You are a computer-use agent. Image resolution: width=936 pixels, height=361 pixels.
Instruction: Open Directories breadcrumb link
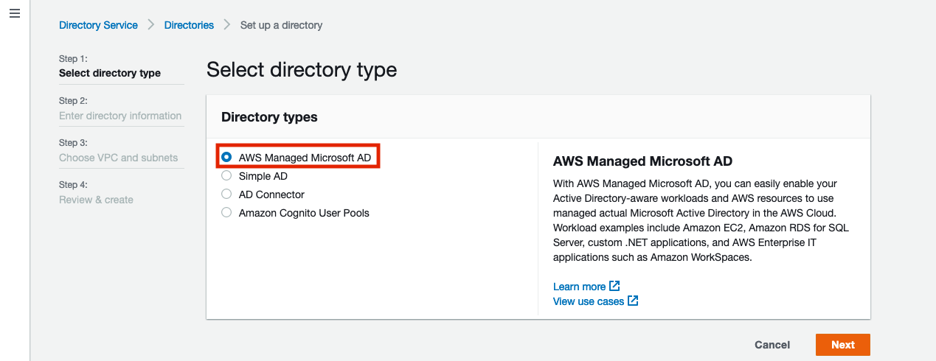pyautogui.click(x=189, y=25)
